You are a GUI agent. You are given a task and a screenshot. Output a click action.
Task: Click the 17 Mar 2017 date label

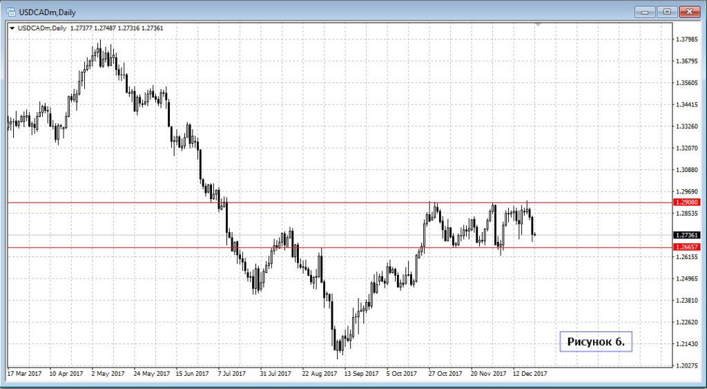point(24,374)
